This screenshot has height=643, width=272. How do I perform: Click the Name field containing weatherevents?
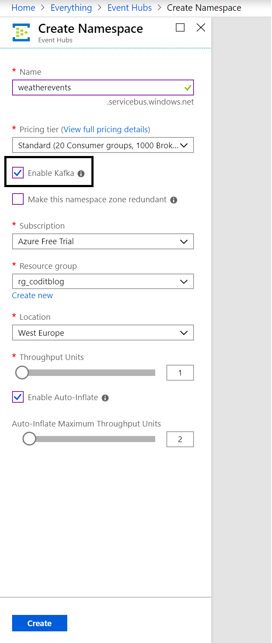click(x=97, y=87)
